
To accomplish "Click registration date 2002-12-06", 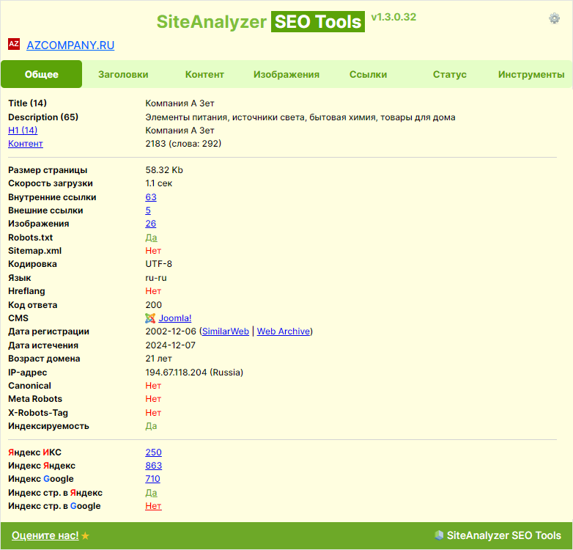I will tap(171, 331).
